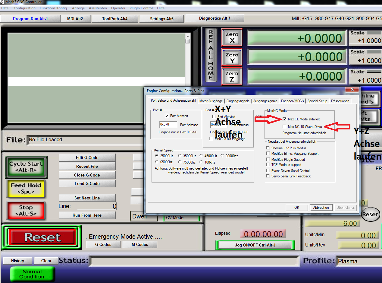Open the Spindel Setup tab
This screenshot has height=283, width=382.
point(317,101)
